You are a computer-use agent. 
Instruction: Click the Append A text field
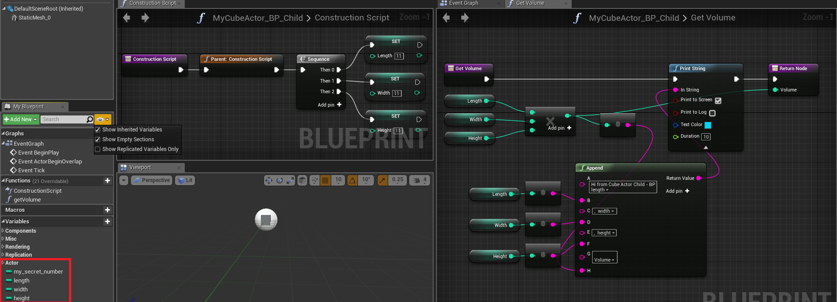click(x=623, y=187)
